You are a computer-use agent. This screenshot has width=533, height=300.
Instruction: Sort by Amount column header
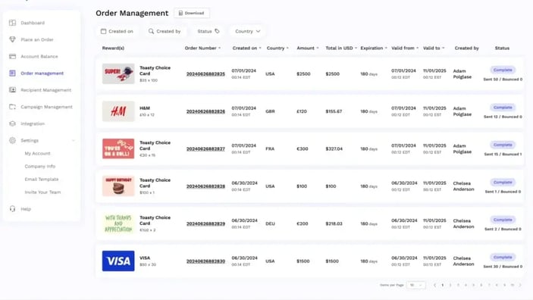308,48
